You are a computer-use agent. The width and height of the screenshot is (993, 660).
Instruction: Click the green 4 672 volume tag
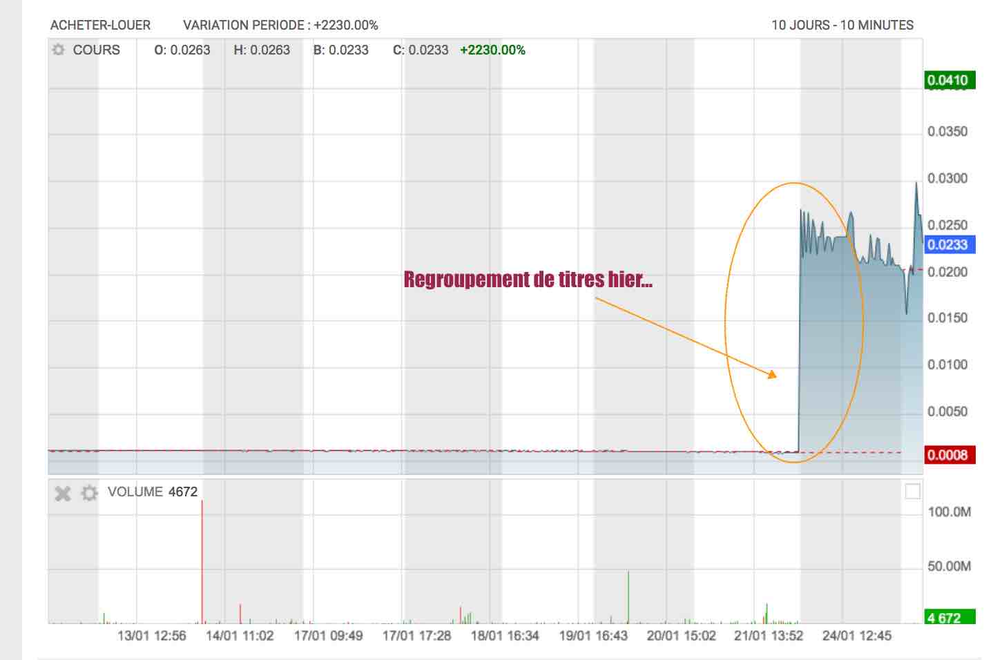pos(949,617)
